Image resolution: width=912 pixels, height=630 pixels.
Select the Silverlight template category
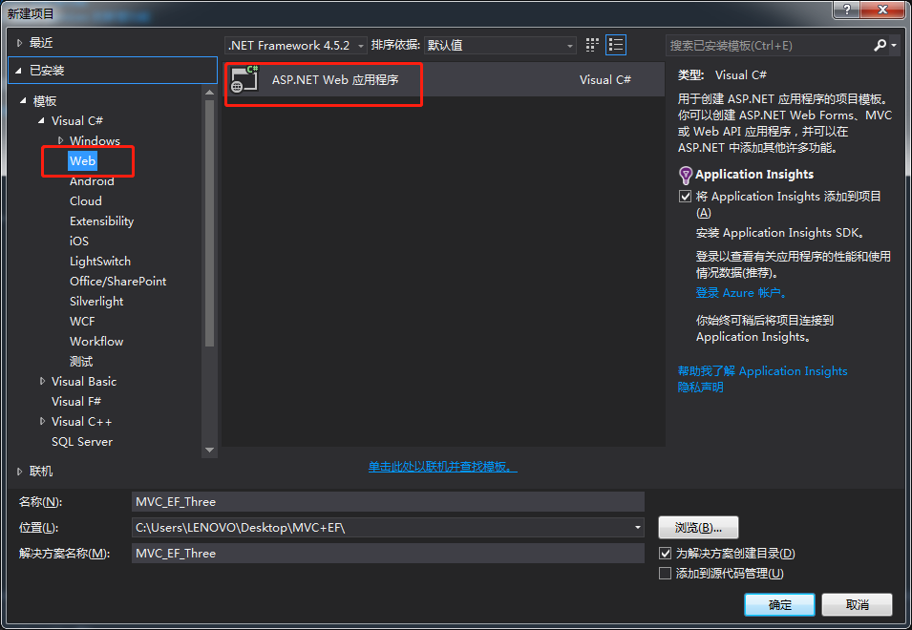pos(96,301)
